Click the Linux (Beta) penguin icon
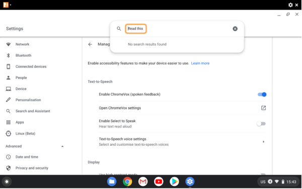Image resolution: width=302 pixels, height=189 pixels. click(x=8, y=133)
